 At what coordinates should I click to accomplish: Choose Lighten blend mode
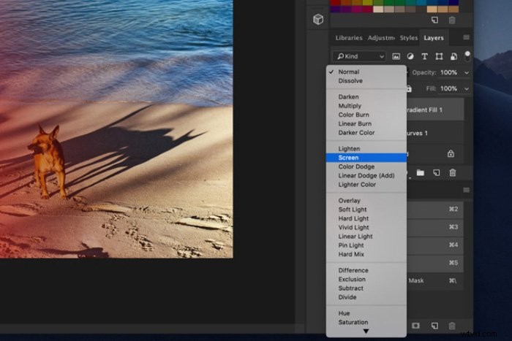point(366,149)
